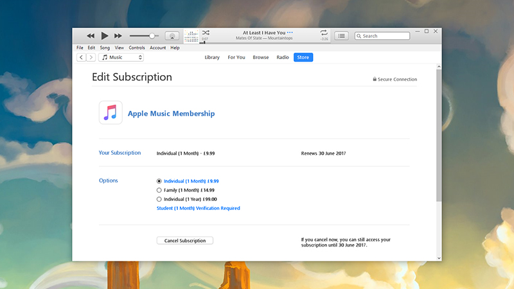This screenshot has height=289, width=514.
Task: Click the remaining time -3:26 display
Action: pos(324,39)
